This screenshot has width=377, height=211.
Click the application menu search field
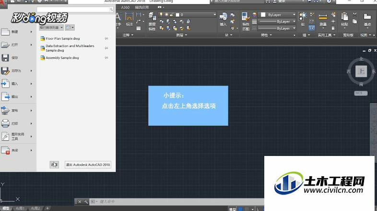point(75,10)
